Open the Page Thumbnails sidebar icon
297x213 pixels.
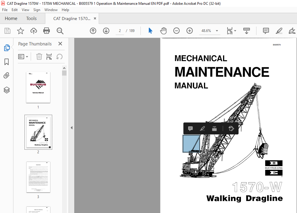coord(7,48)
